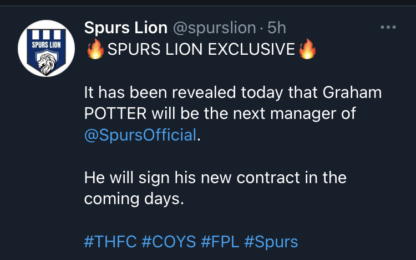Open the @spurslion handle
416x260 pixels.
click(214, 28)
